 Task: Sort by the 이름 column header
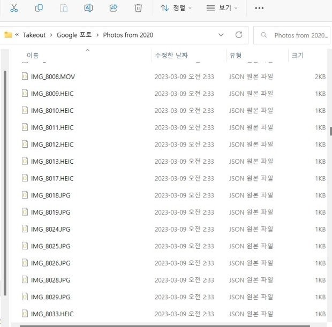[x=33, y=55]
